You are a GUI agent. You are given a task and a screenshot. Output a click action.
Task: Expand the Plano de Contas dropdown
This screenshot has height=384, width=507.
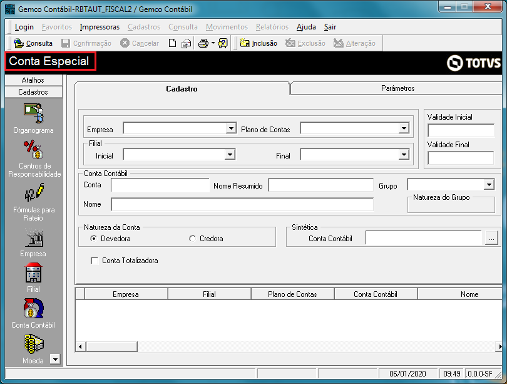(x=404, y=128)
